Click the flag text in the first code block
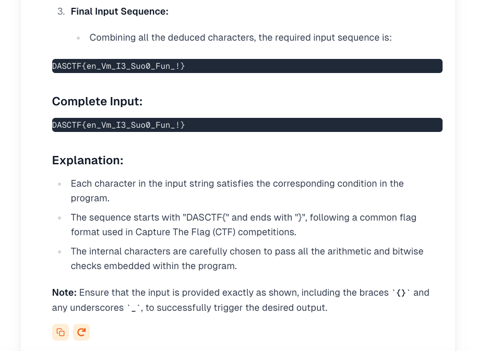 [118, 66]
